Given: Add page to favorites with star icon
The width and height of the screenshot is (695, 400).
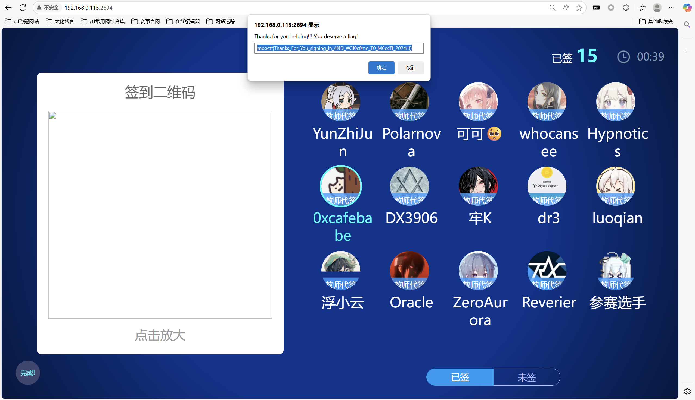Looking at the screenshot, I should click(579, 8).
